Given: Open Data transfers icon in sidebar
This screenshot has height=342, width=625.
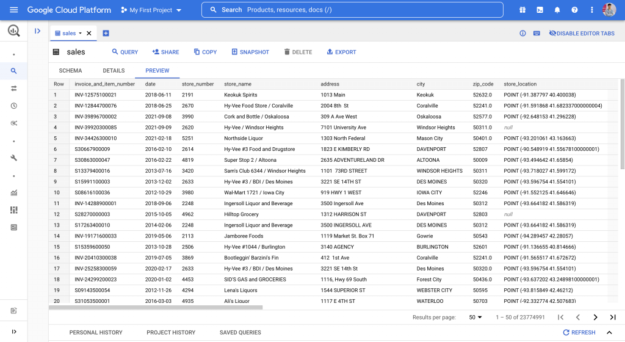Looking at the screenshot, I should 13,89.
